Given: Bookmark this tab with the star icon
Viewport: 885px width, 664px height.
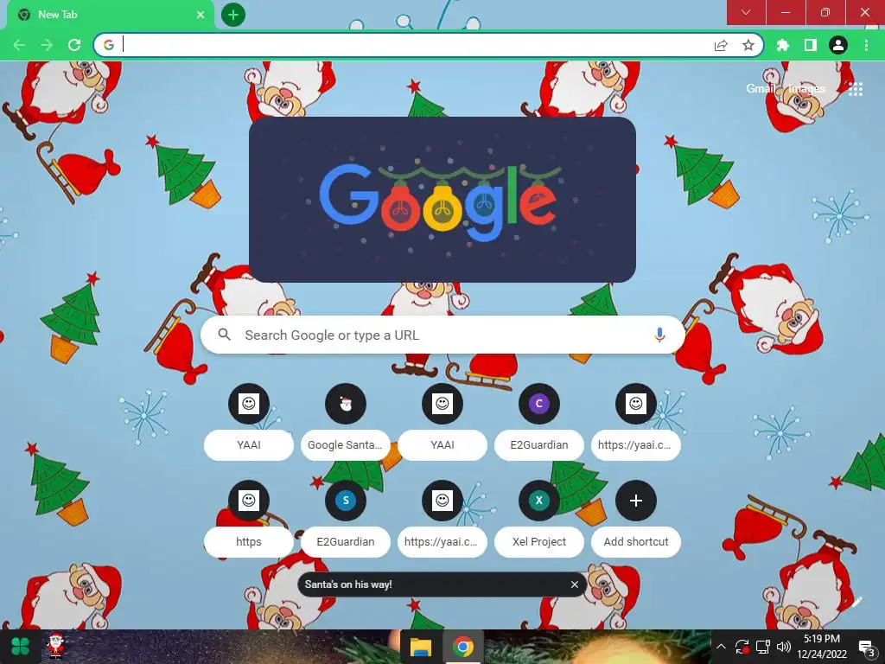Looking at the screenshot, I should [x=748, y=45].
